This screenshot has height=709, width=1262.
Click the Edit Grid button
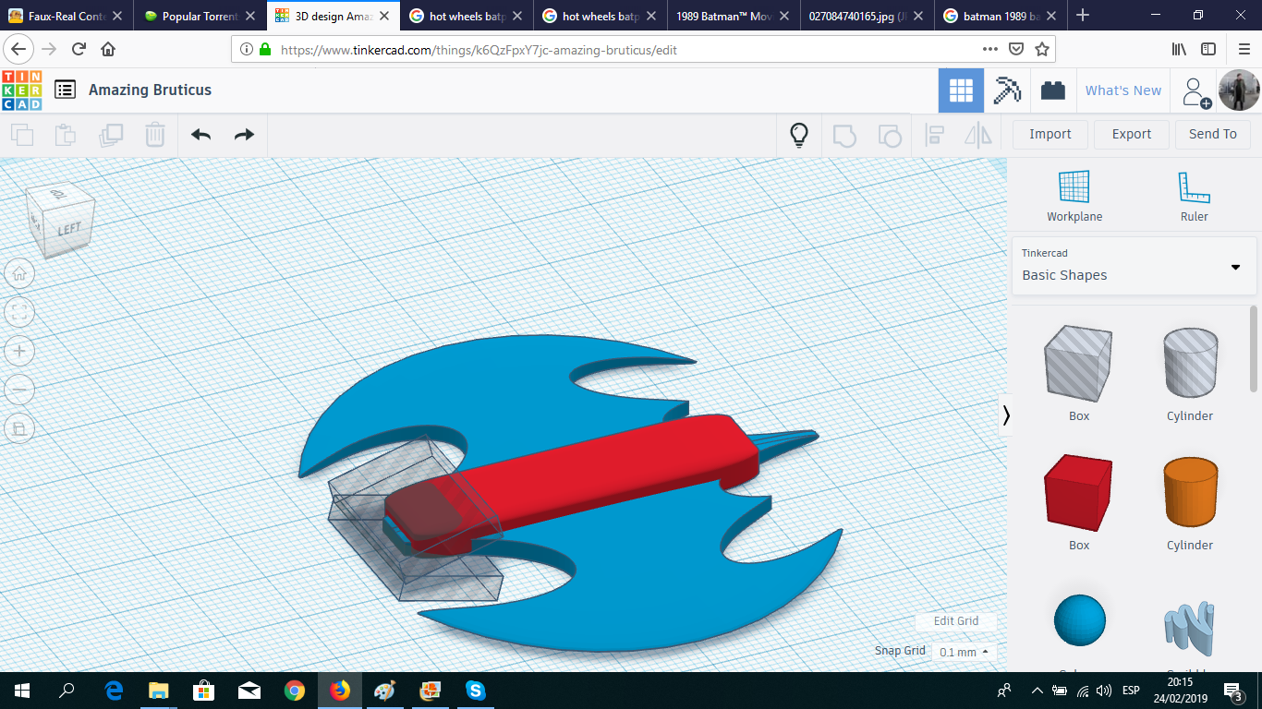[956, 621]
